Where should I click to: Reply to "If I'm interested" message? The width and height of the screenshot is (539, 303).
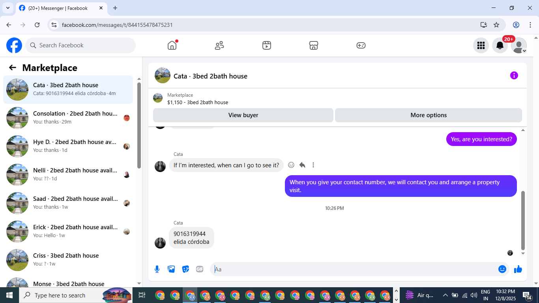pos(302,165)
